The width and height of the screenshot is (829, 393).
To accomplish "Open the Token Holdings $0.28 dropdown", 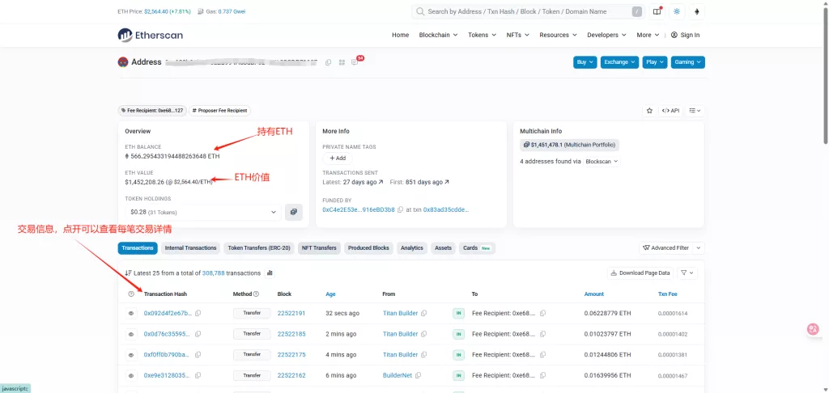I will coord(203,212).
